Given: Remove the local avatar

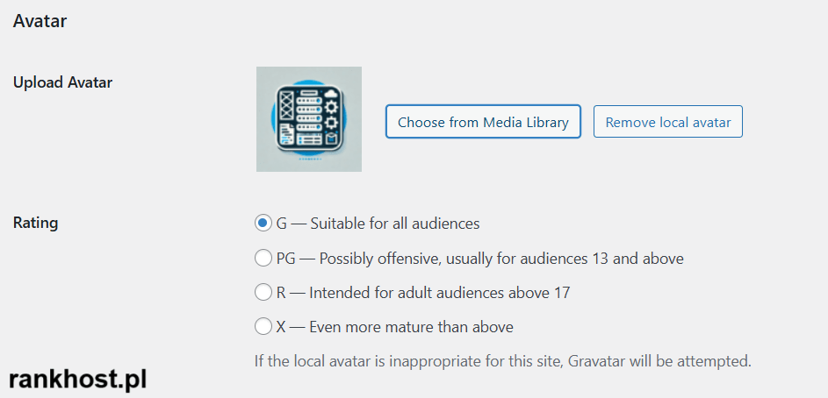Looking at the screenshot, I should pos(668,122).
